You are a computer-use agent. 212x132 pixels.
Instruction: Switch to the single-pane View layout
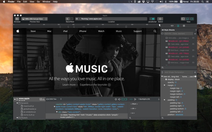click(x=183, y=19)
